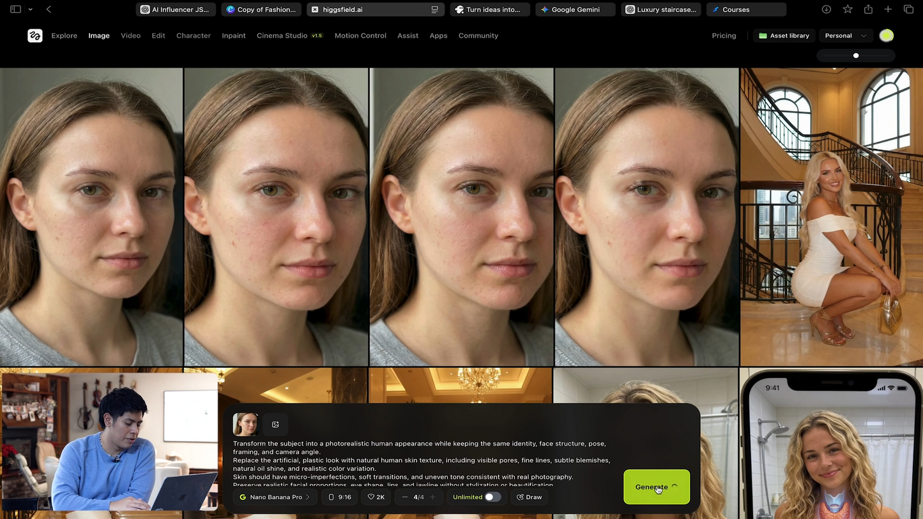Open the phone mockup image showing 9:41
This screenshot has width=923, height=519.
(832, 444)
